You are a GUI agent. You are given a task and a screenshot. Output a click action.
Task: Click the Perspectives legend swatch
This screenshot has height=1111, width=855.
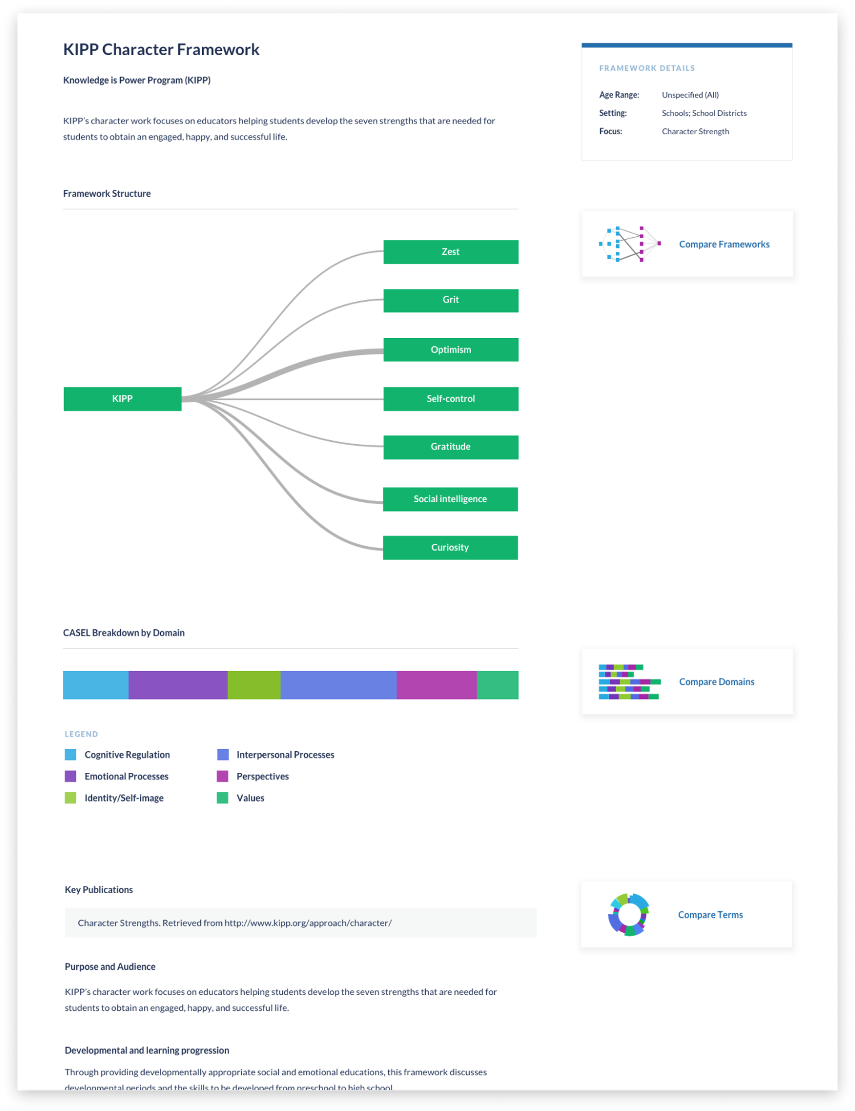[x=223, y=776]
